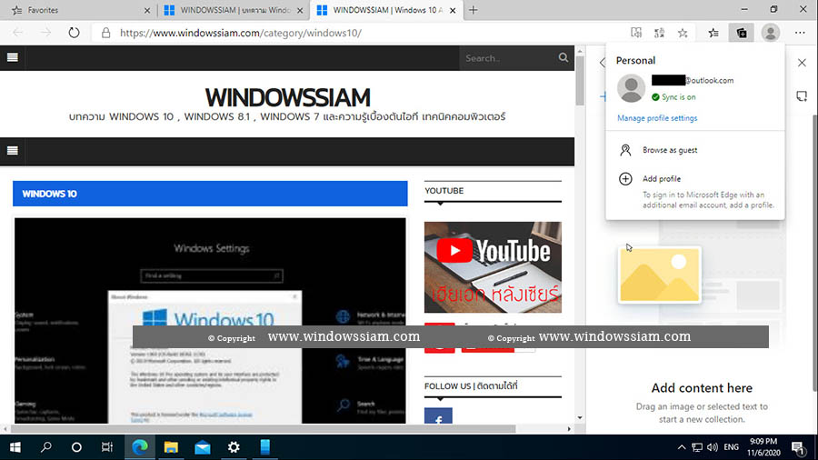Open Settings gear on taskbar

click(x=234, y=447)
